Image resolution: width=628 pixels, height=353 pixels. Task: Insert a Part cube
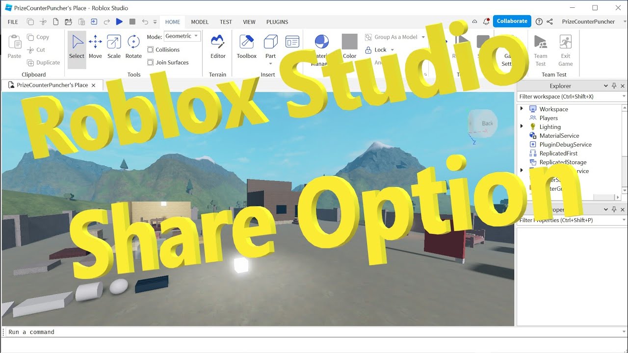pyautogui.click(x=270, y=42)
